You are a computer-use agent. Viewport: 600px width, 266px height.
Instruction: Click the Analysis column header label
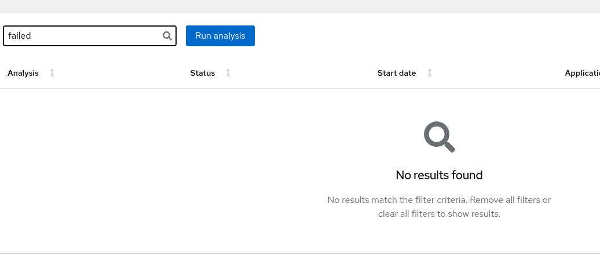(23, 73)
